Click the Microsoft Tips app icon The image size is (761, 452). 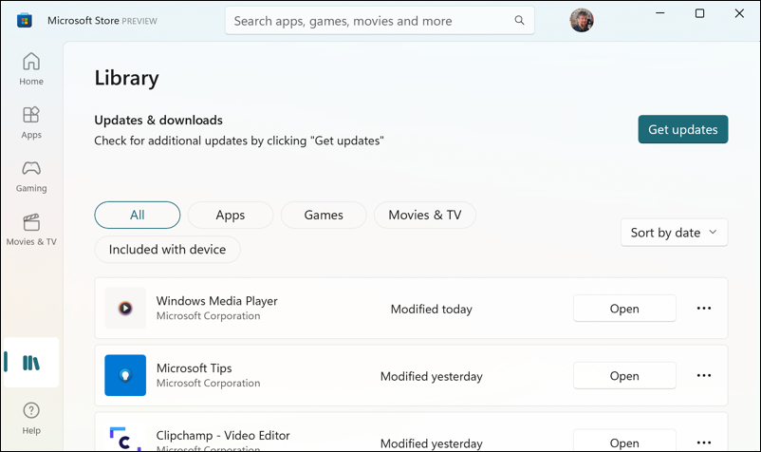tap(125, 375)
